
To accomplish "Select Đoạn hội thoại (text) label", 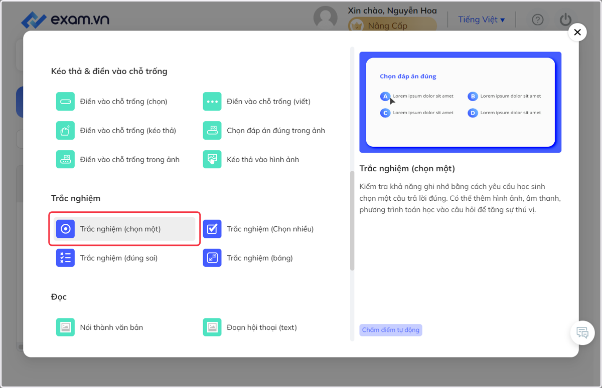I will [262, 327].
